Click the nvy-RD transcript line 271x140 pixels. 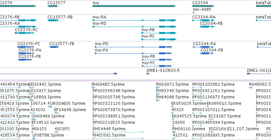(134, 27)
